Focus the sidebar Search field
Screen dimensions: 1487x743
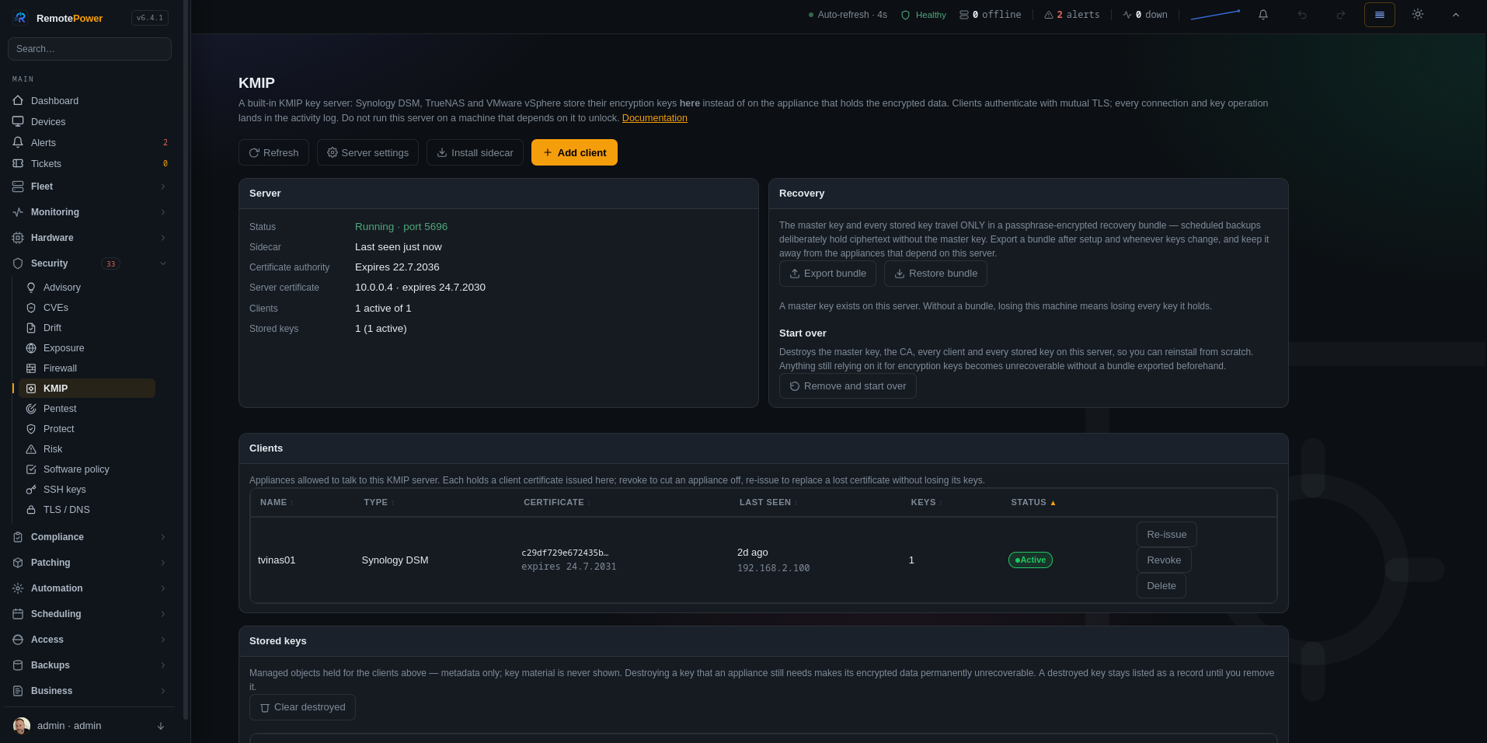tap(89, 49)
